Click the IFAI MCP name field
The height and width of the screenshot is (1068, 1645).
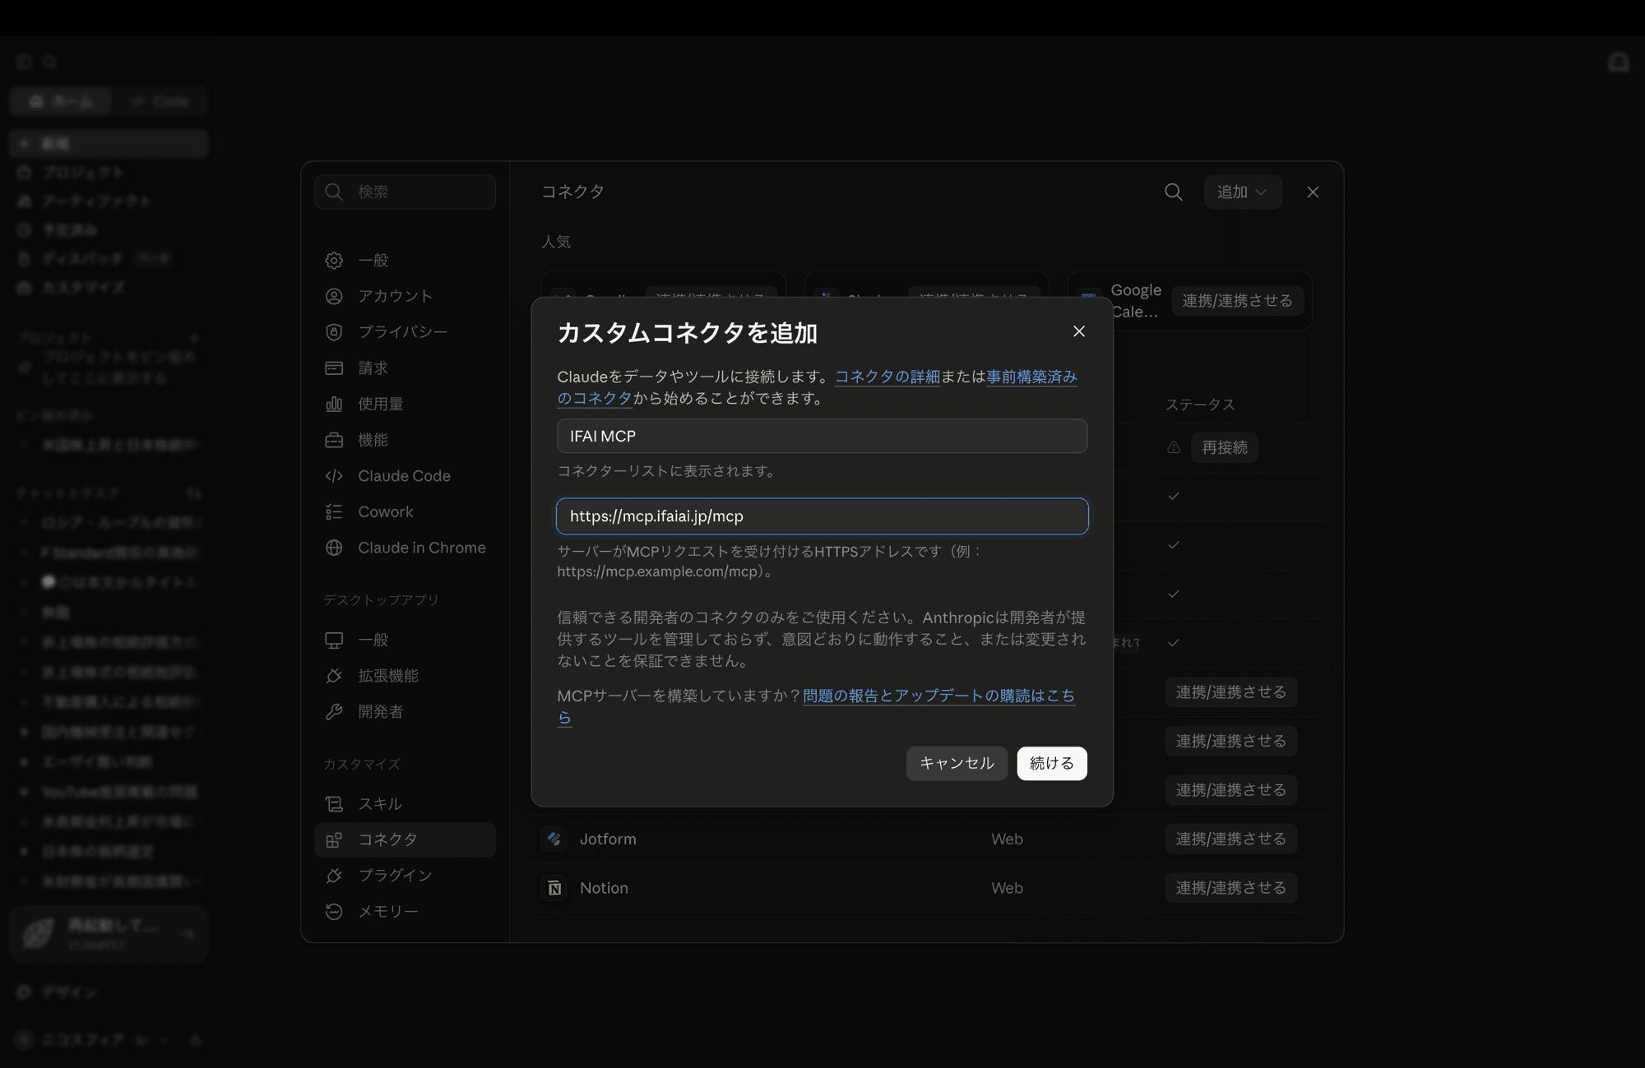click(x=822, y=436)
